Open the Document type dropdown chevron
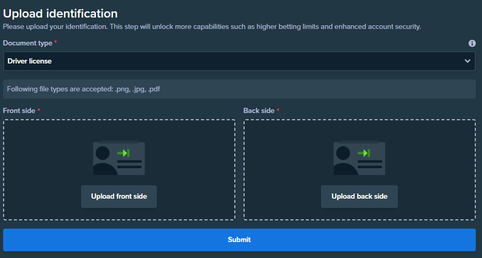482x258 pixels. coord(467,61)
